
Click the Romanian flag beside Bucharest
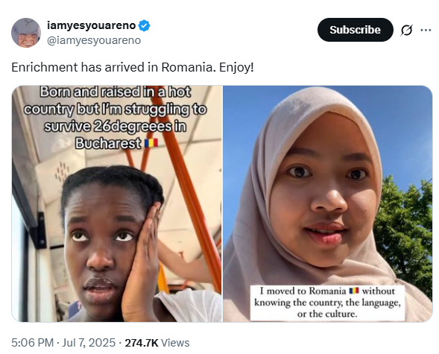point(151,143)
